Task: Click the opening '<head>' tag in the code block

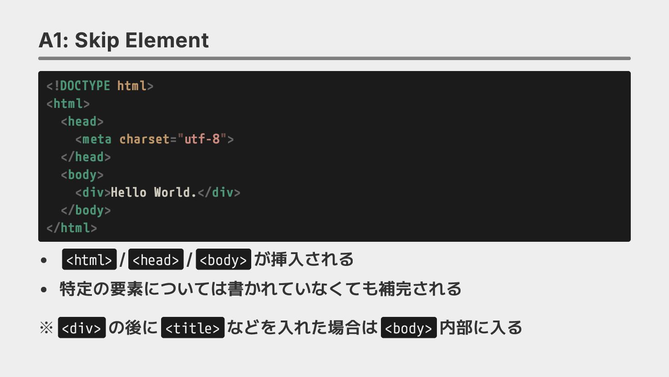Action: pos(82,121)
